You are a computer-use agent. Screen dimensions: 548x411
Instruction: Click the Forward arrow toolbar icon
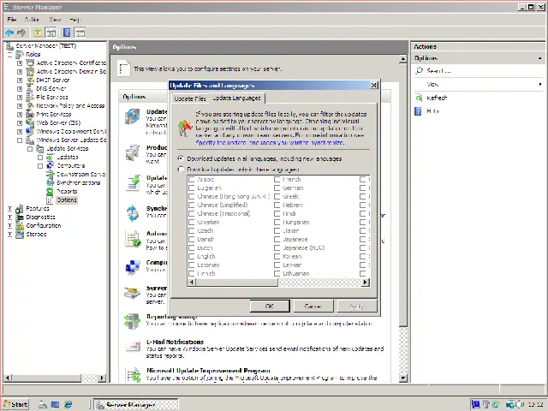21,33
